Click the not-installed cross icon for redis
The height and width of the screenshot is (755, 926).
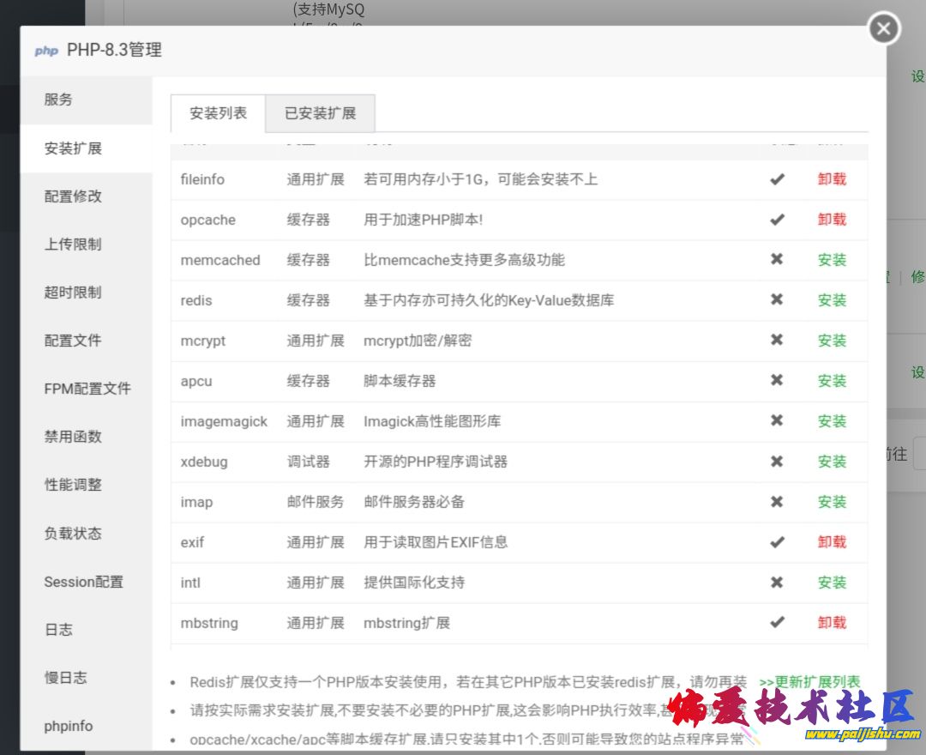pos(777,299)
